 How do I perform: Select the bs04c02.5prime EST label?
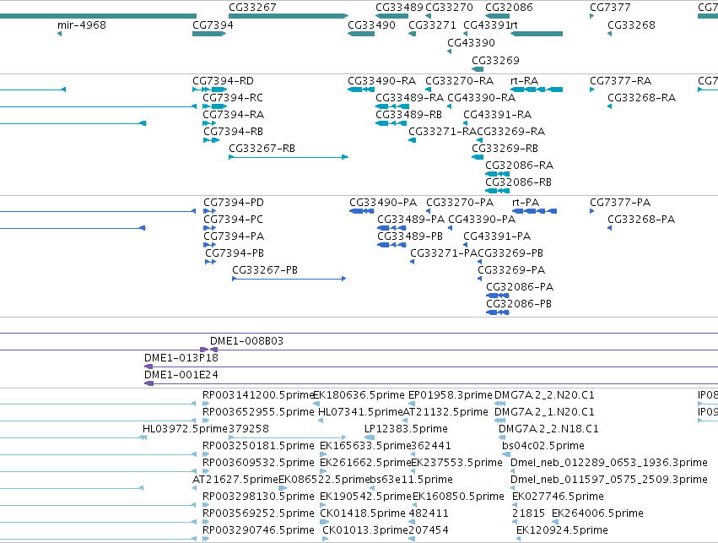click(543, 447)
